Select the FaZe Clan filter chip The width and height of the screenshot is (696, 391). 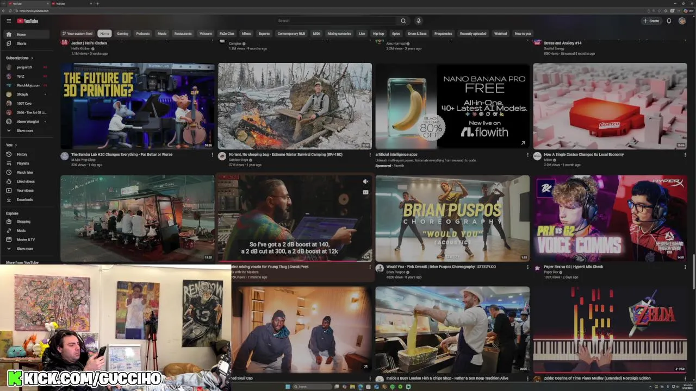point(227,33)
